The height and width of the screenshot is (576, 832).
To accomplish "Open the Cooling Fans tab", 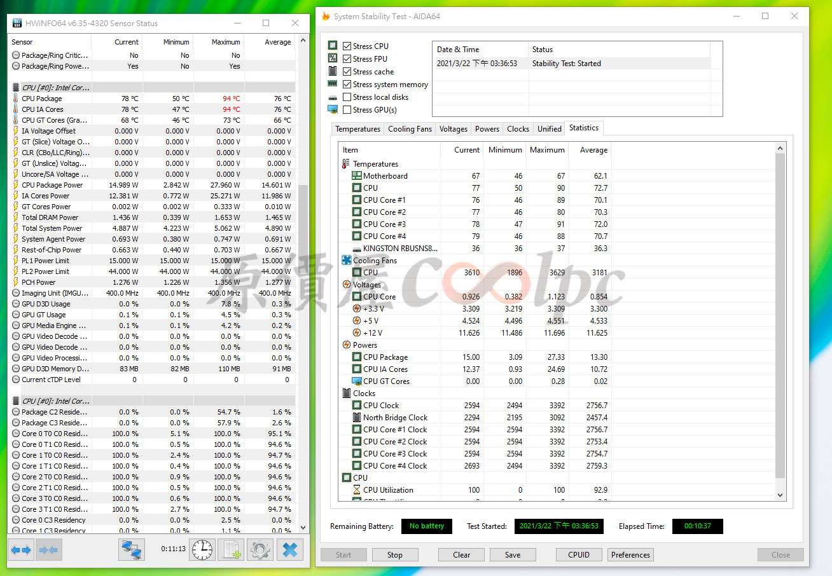I will click(410, 129).
